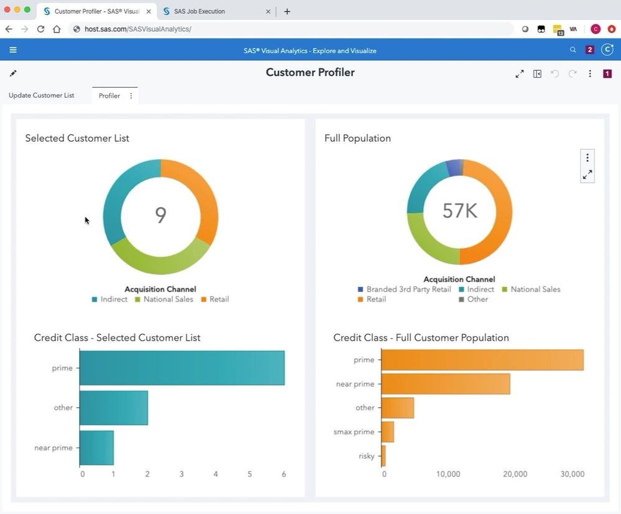Open the notifications badge showing 2
The image size is (621, 514).
pyautogui.click(x=590, y=50)
